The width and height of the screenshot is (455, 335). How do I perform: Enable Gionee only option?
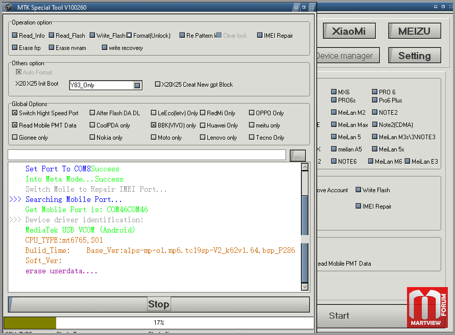[x=15, y=137]
